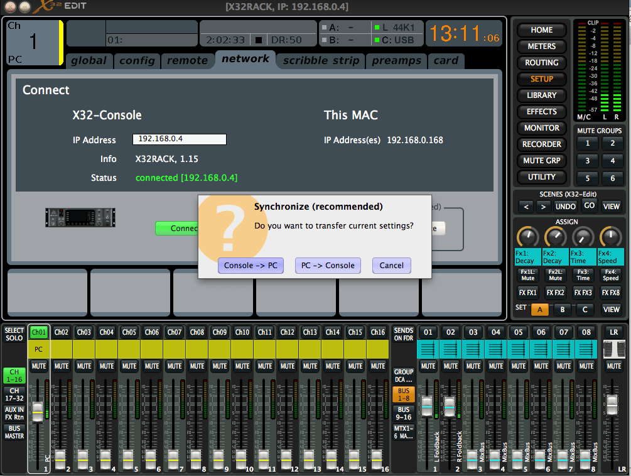Select channel Ch09 button
Screen dimensions: 631x476
(x=220, y=332)
